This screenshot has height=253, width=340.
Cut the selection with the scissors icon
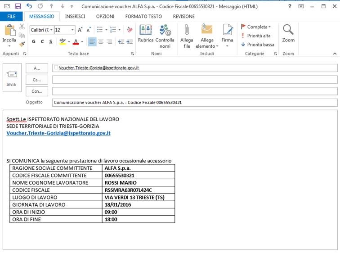pos(22,27)
